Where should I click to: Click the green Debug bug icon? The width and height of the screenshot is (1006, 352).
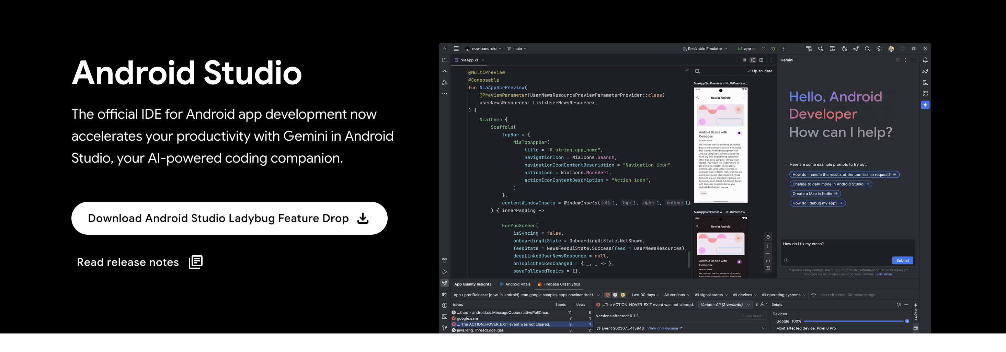point(773,49)
